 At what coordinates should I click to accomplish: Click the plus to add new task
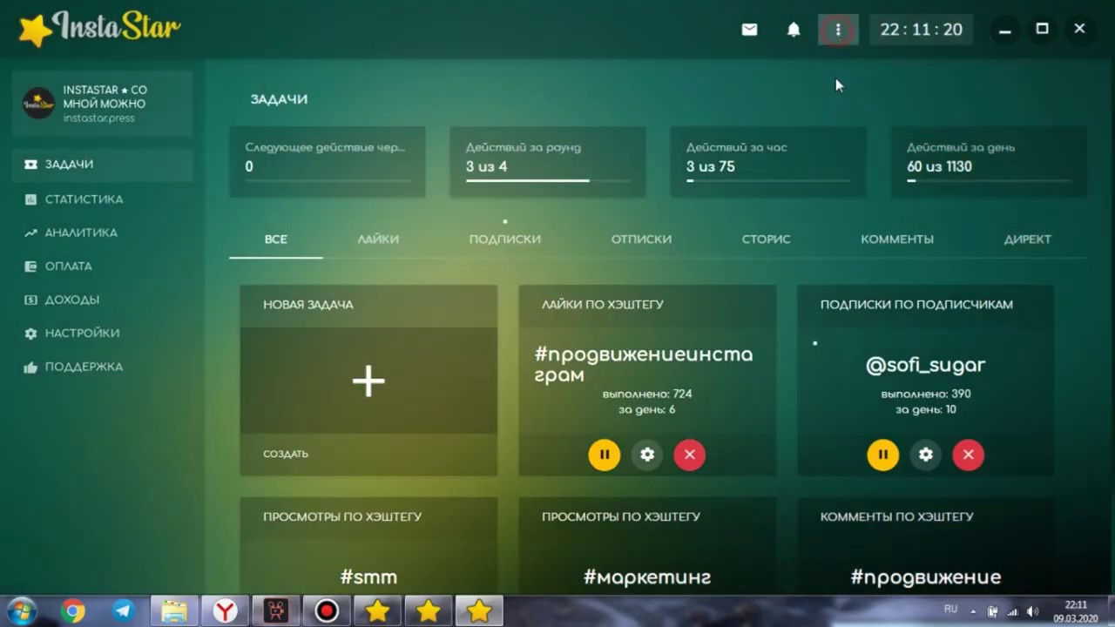click(x=368, y=381)
